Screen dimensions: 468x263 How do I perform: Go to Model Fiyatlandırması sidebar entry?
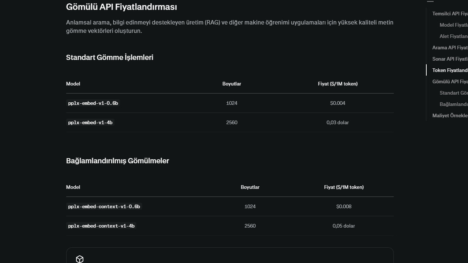(x=454, y=25)
